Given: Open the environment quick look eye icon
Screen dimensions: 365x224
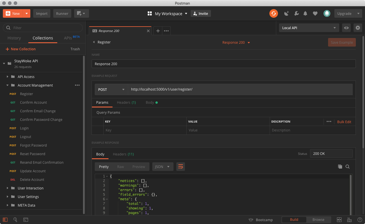Looking at the screenshot, I should pos(346,28).
